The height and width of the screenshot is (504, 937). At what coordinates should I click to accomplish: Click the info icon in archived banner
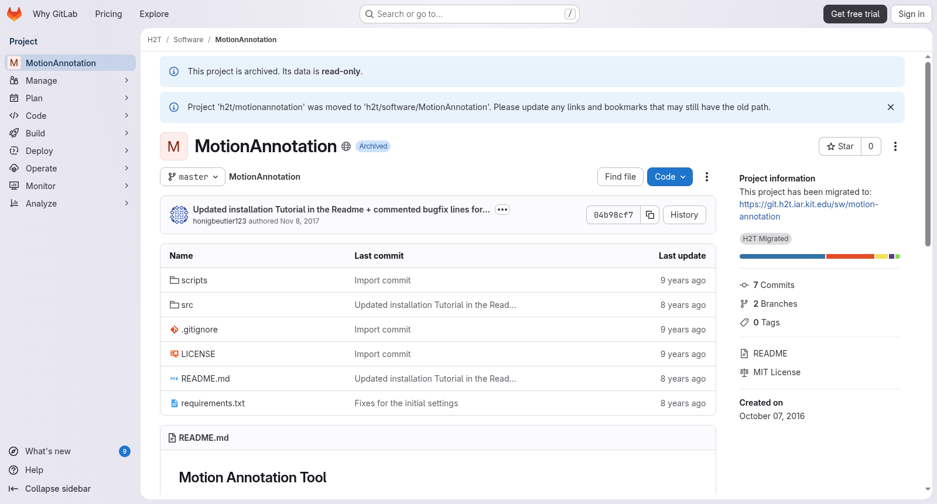174,71
